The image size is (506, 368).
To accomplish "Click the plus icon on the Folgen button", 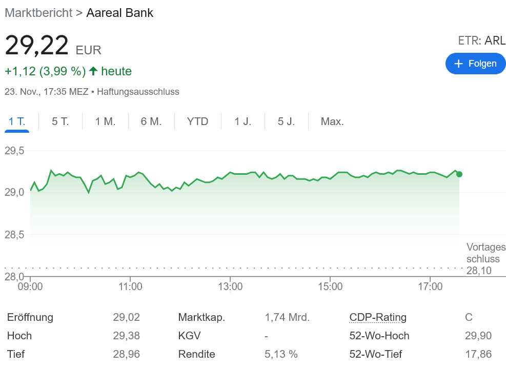I will point(458,64).
